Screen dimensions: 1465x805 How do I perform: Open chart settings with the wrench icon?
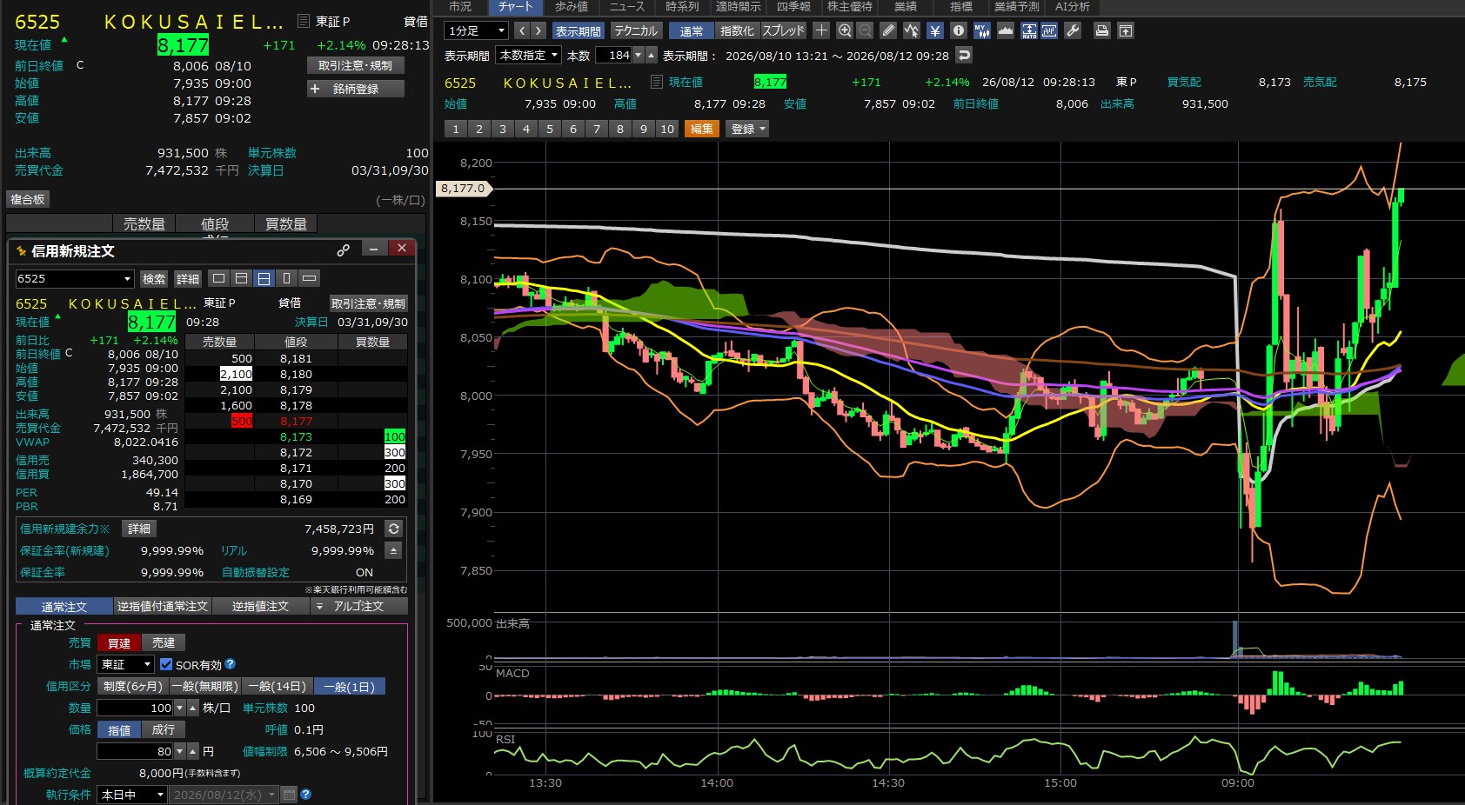point(1073,30)
